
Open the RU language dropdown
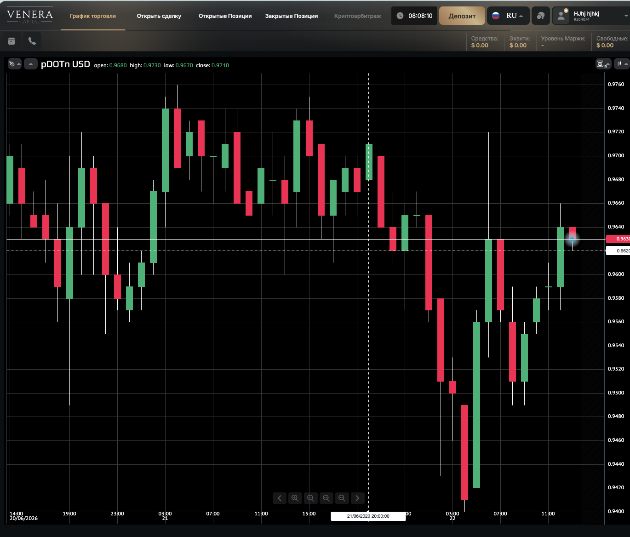[508, 16]
